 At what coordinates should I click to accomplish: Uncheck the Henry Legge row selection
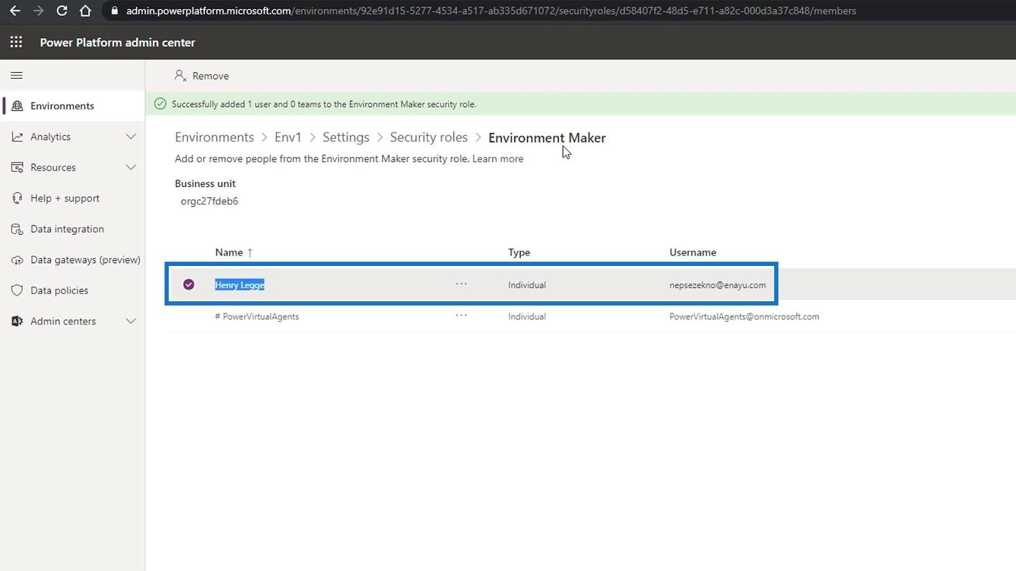point(189,284)
